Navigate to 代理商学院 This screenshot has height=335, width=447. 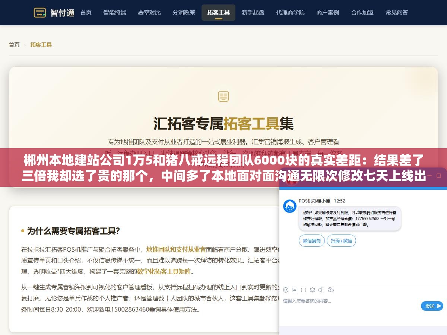[x=290, y=13]
